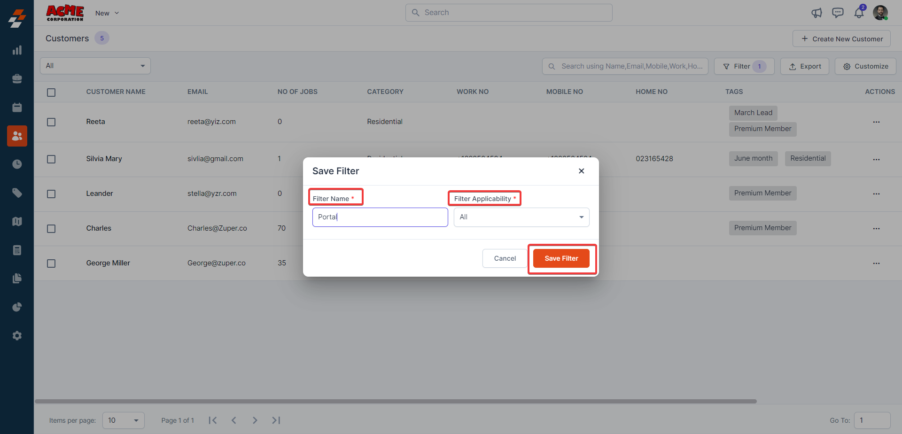The height and width of the screenshot is (434, 902).
Task: Open the map sidebar icon
Action: pyautogui.click(x=17, y=221)
